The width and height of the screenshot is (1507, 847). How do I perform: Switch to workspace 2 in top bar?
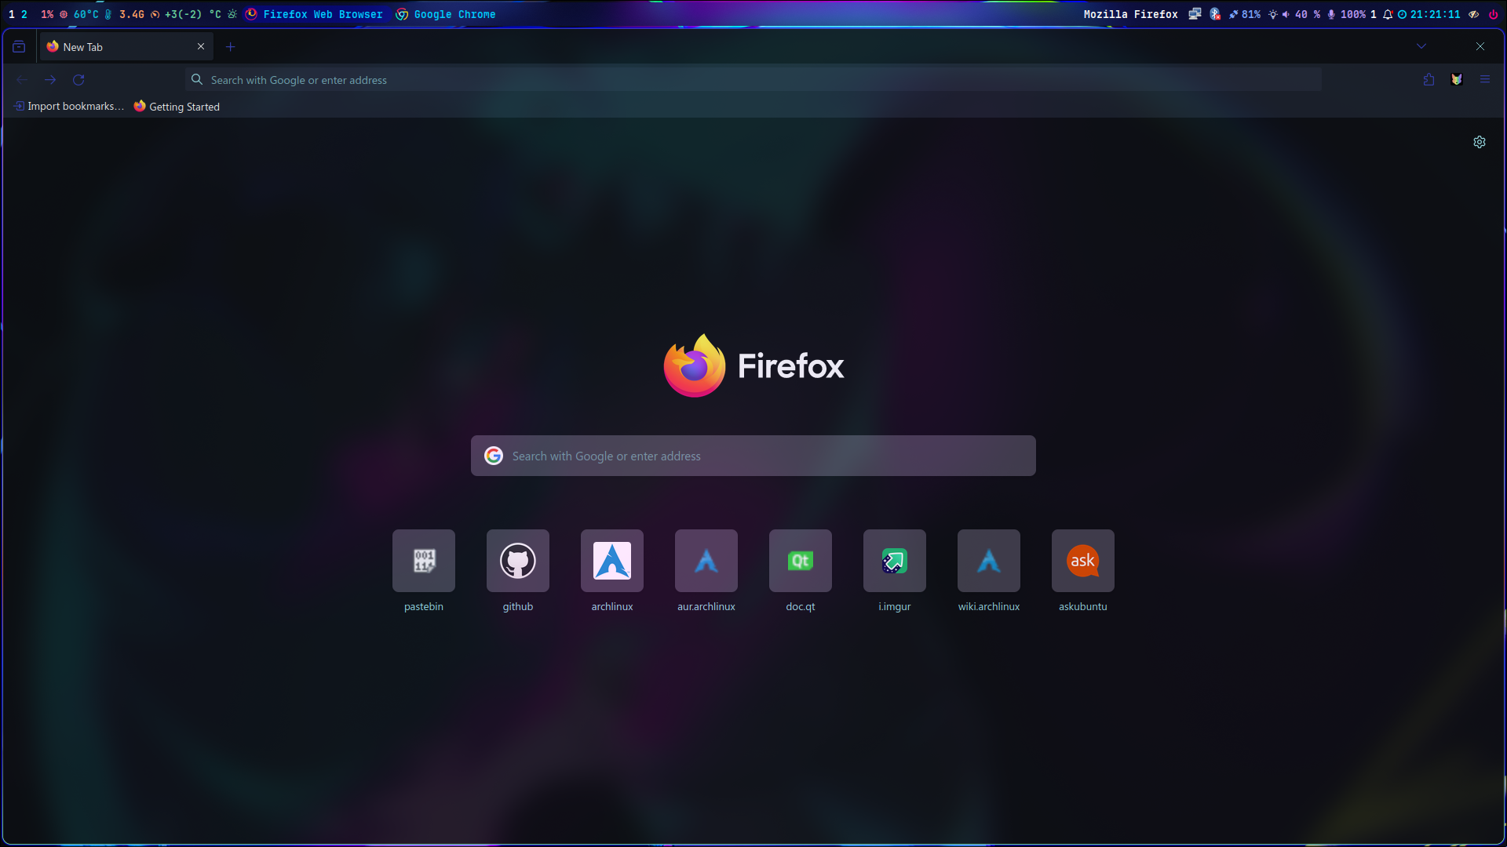point(24,14)
